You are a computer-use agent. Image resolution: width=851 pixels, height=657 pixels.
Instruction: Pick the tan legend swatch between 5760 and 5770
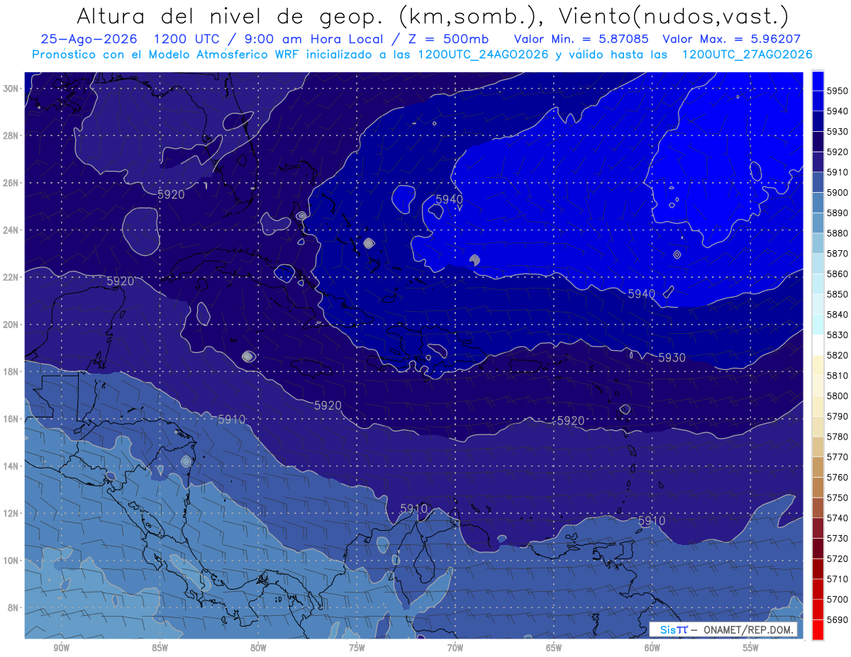(x=817, y=467)
